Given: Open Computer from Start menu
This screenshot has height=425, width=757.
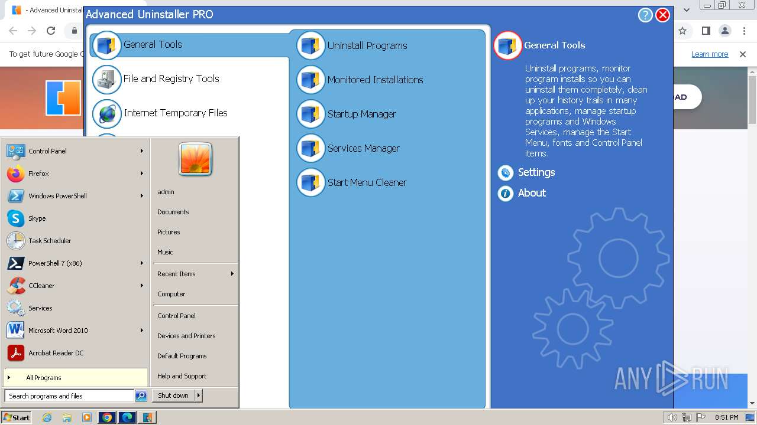Looking at the screenshot, I should pyautogui.click(x=172, y=294).
